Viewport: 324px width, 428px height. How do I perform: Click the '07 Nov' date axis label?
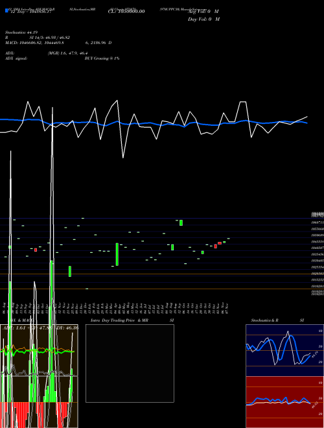[226, 309]
